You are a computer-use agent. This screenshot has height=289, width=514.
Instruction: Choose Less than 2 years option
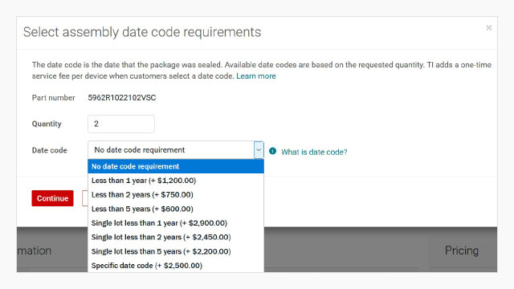pyautogui.click(x=176, y=194)
